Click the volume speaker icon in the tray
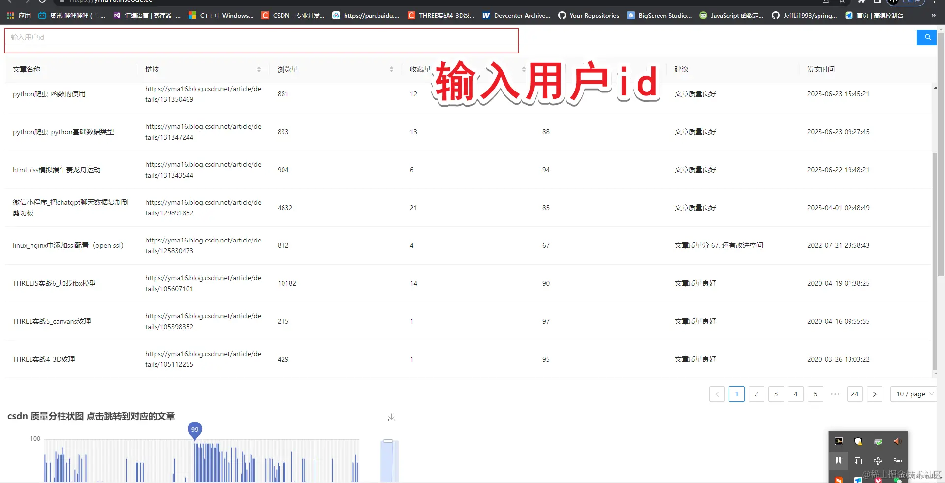The image size is (945, 483). [x=897, y=441]
